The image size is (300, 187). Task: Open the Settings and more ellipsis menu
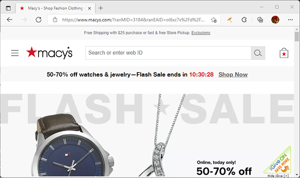[290, 20]
